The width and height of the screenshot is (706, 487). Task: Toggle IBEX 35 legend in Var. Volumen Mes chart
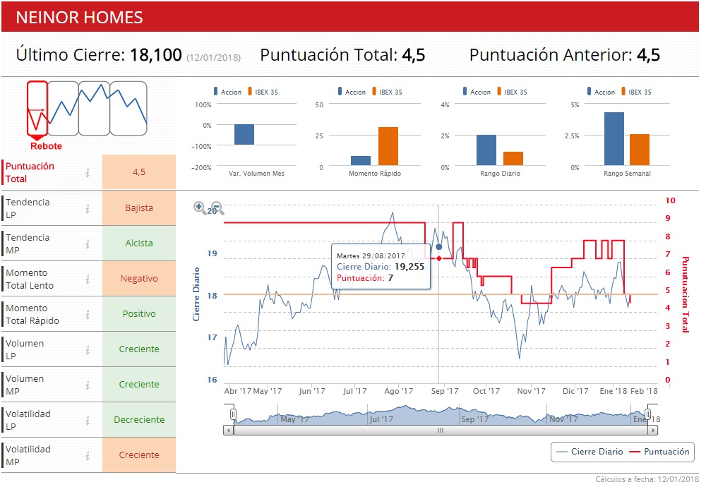263,92
